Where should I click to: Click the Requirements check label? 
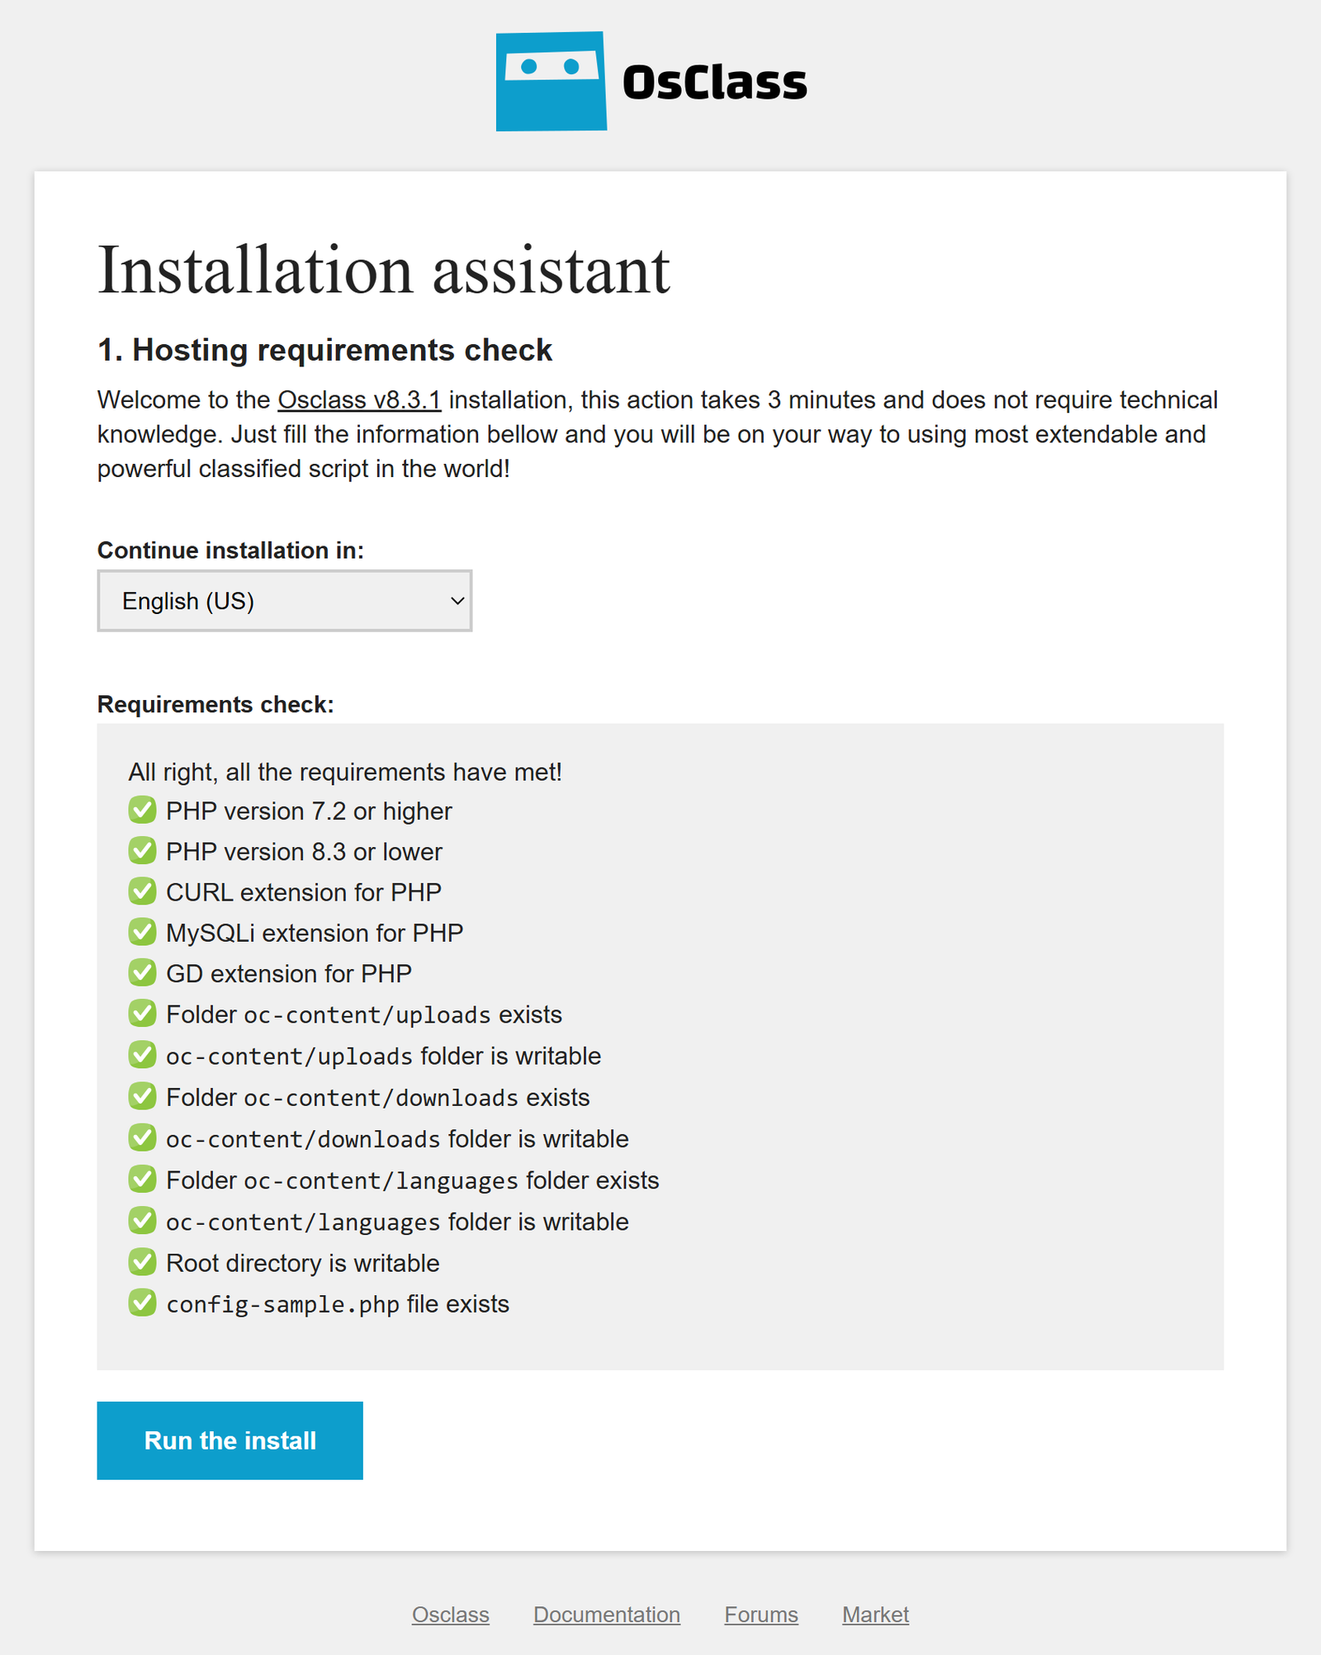215,704
